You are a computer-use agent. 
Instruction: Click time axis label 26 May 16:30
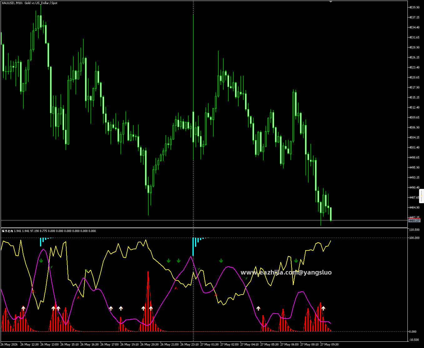(x=90, y=345)
